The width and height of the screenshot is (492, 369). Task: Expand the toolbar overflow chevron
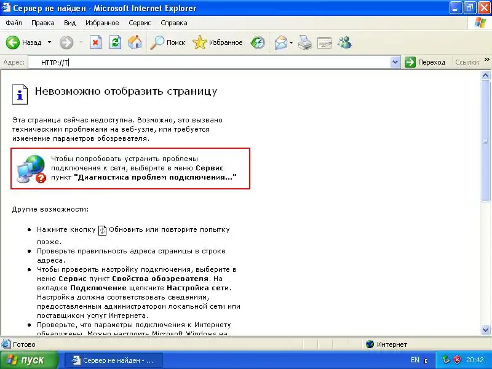[x=487, y=59]
